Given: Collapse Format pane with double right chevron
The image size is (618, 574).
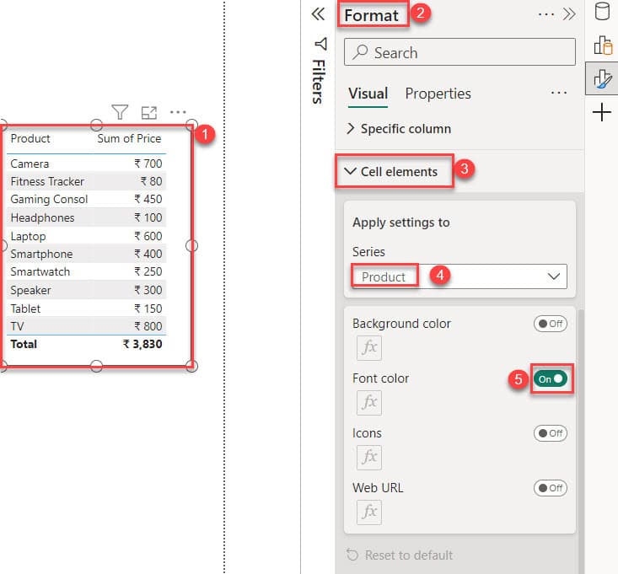Looking at the screenshot, I should [569, 14].
